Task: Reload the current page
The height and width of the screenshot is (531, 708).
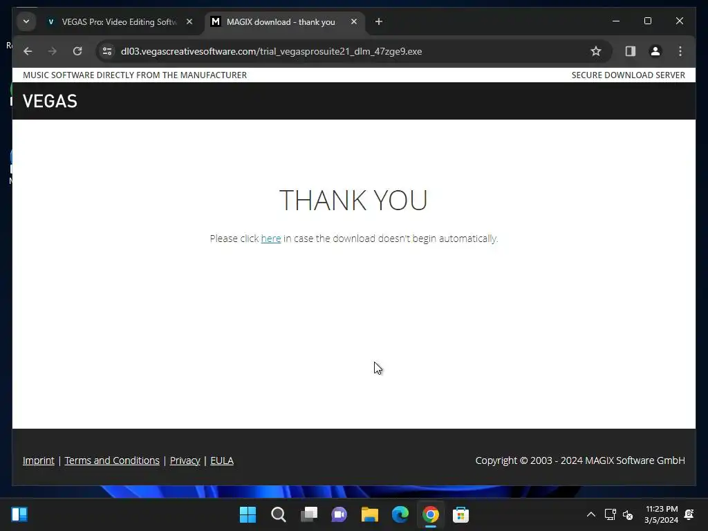Action: coord(77,51)
